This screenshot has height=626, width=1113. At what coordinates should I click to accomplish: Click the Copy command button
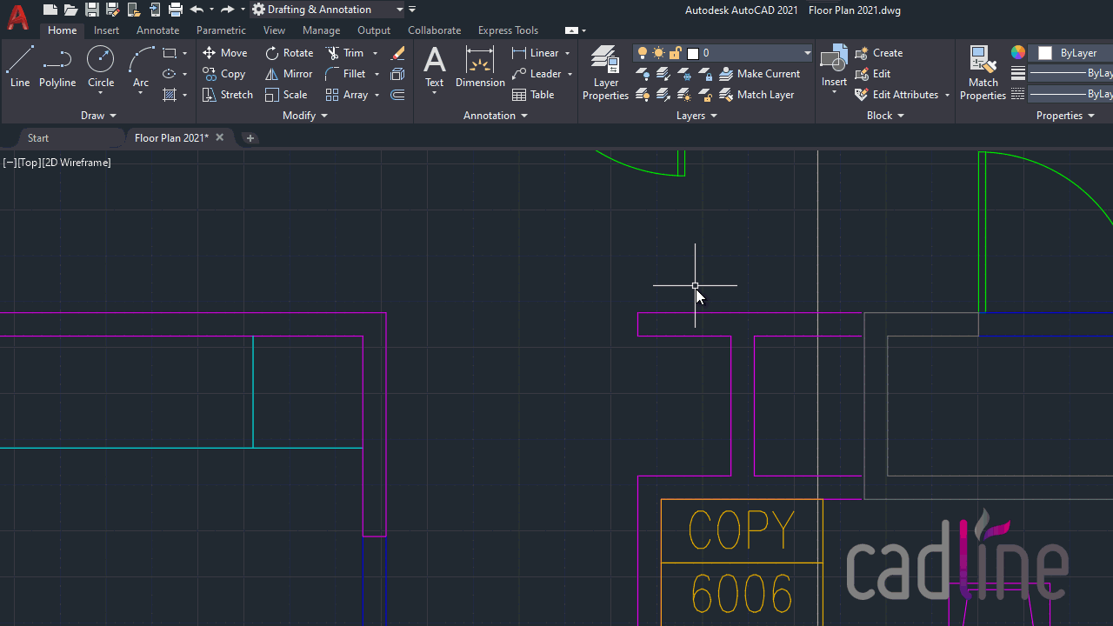pyautogui.click(x=224, y=74)
